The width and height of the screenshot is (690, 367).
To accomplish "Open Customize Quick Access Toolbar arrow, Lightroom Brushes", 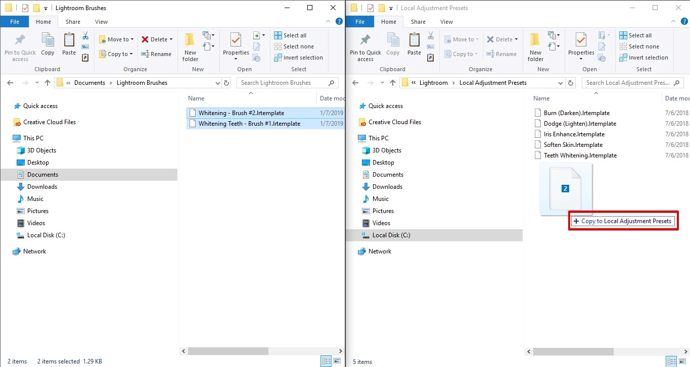I will tap(45, 8).
